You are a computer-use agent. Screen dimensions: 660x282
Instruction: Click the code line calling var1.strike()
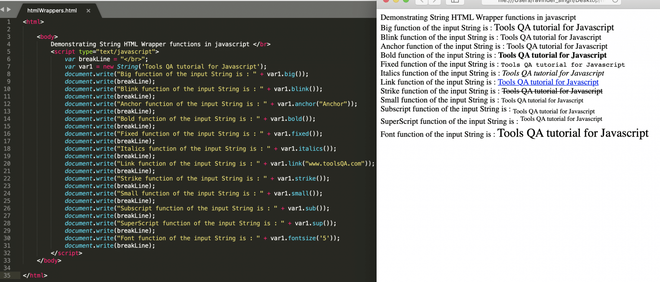[197, 178]
